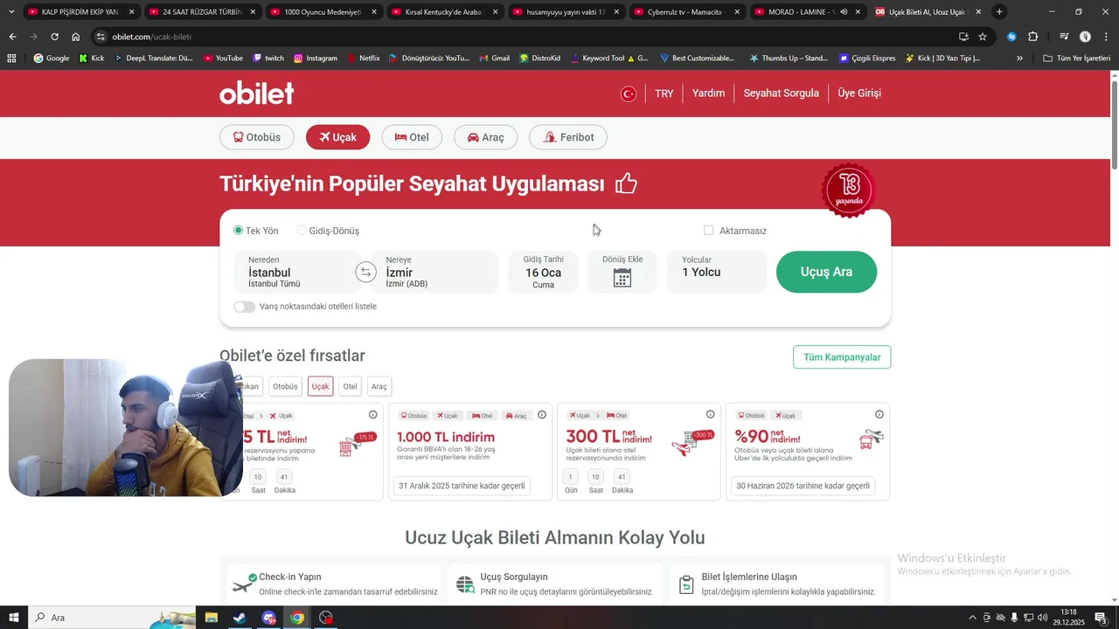Open the Netflix bookmark
The width and height of the screenshot is (1119, 629).
pyautogui.click(x=363, y=59)
